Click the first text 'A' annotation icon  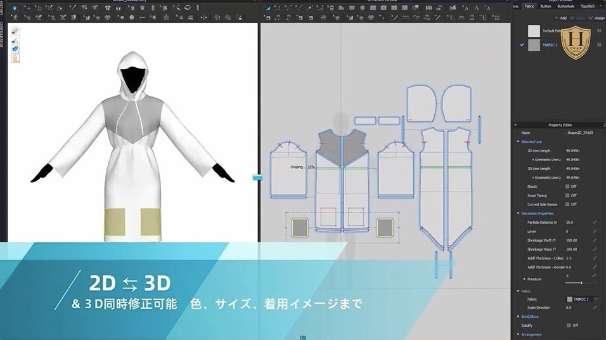click(466, 8)
